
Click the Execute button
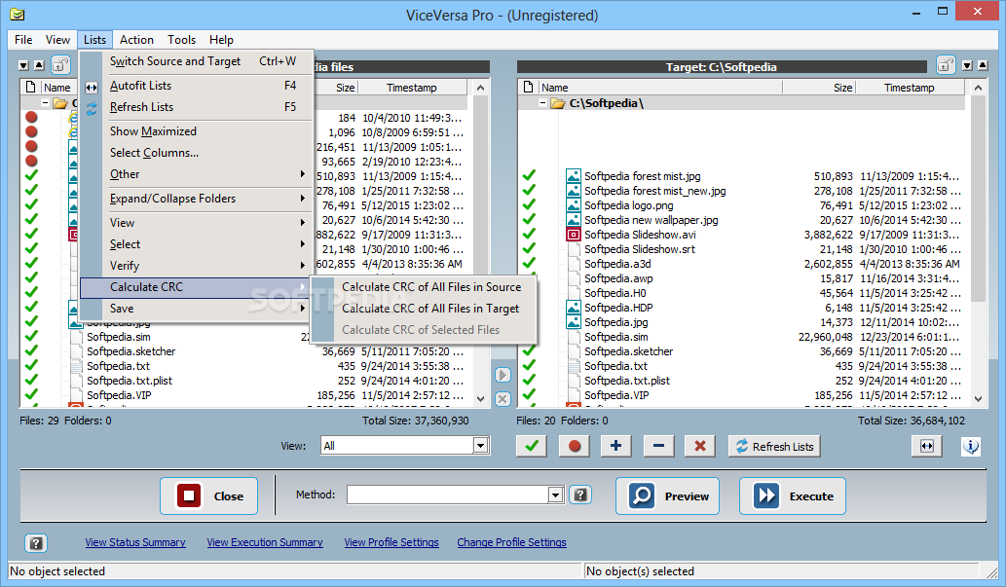(793, 495)
